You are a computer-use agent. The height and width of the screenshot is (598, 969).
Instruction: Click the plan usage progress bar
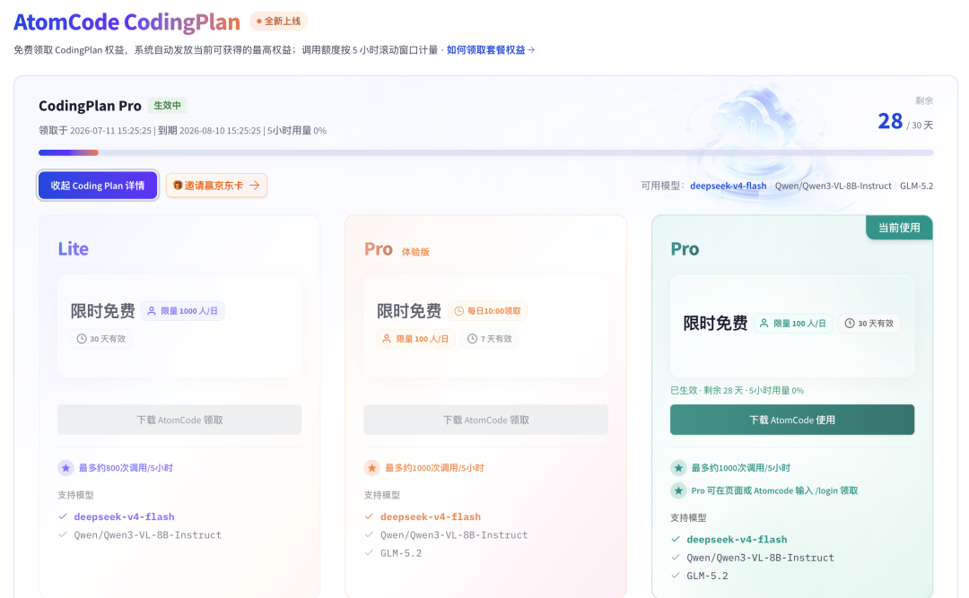485,152
